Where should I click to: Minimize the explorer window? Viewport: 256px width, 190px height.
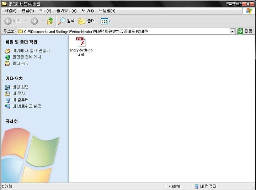point(230,4)
